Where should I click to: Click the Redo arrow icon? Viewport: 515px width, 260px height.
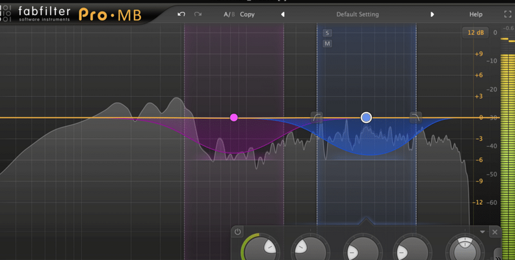pyautogui.click(x=198, y=14)
